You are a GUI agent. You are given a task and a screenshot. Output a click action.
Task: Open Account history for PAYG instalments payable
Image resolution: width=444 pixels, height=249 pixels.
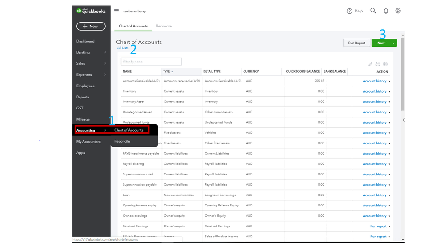pos(375,154)
